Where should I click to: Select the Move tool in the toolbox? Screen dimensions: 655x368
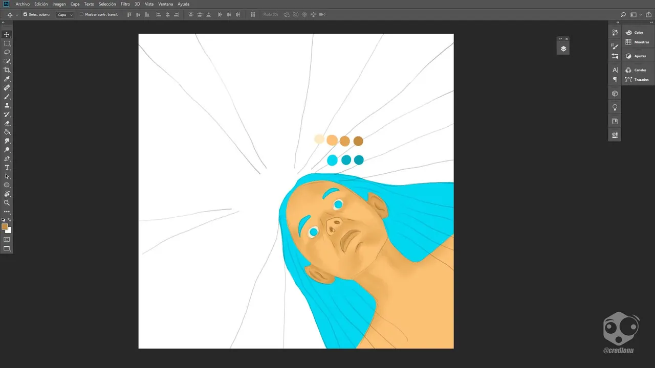[7, 34]
